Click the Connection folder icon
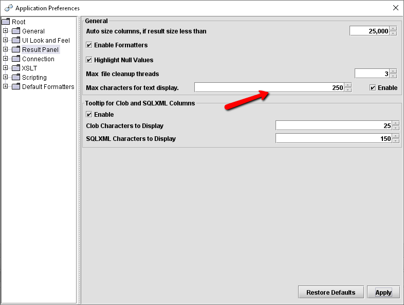404x305 pixels. click(x=16, y=59)
